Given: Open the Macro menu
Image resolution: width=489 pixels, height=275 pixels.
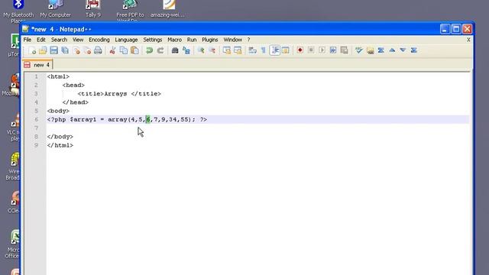Looking at the screenshot, I should pos(175,40).
